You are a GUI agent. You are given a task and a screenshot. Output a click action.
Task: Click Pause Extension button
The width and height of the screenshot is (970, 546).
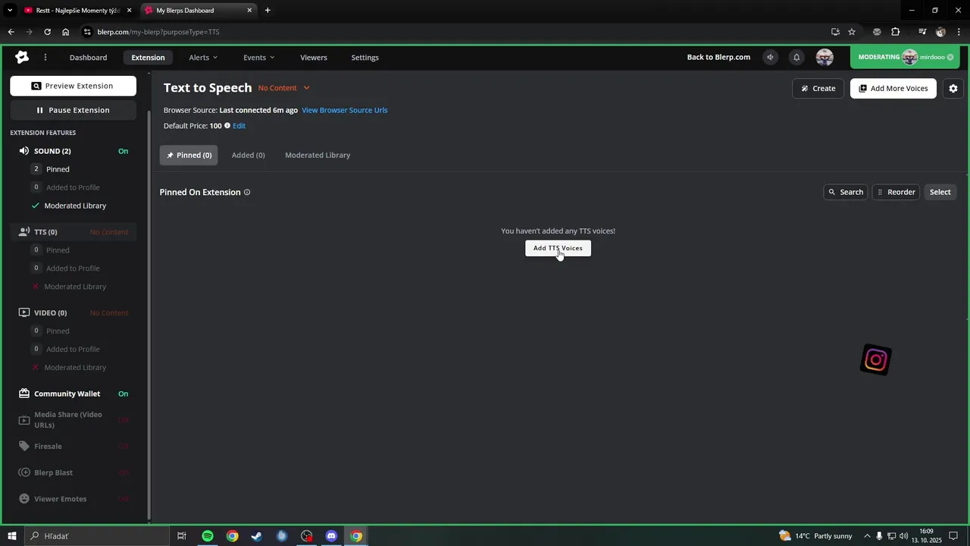click(x=73, y=110)
